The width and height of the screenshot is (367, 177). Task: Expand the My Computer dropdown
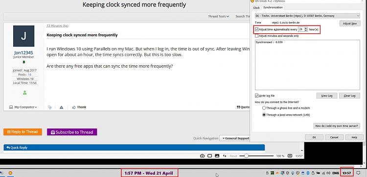[23, 107]
